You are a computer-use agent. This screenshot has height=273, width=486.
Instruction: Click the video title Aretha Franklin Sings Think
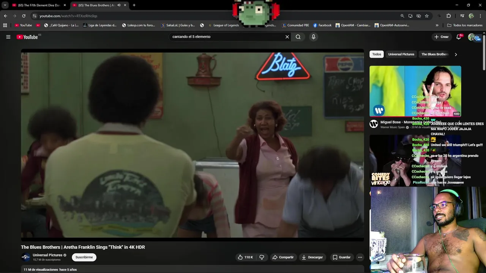pos(83,247)
